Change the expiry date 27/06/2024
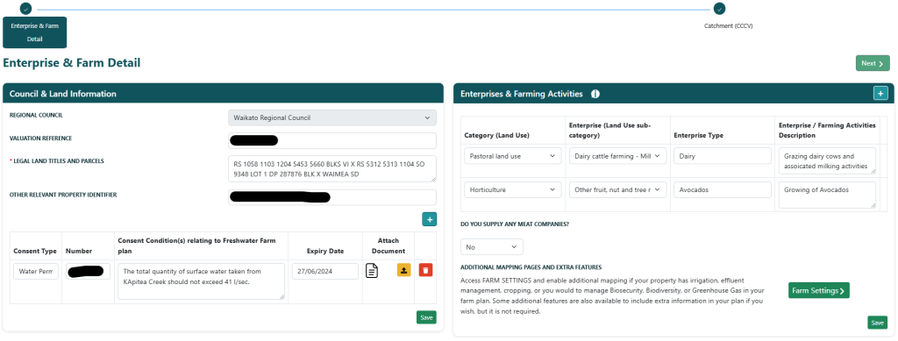This screenshot has height=341, width=898. (x=325, y=271)
